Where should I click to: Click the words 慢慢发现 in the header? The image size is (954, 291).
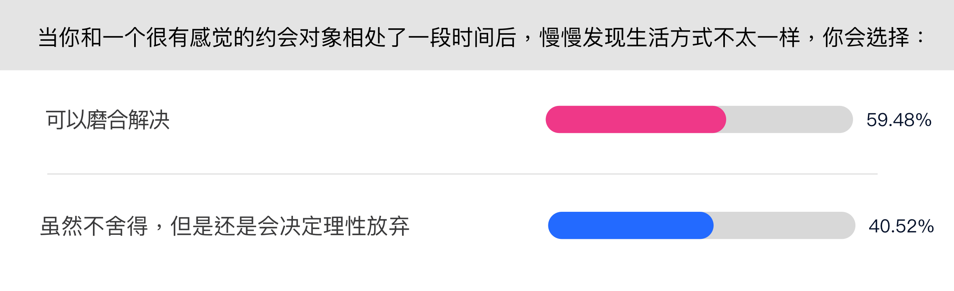[583, 38]
